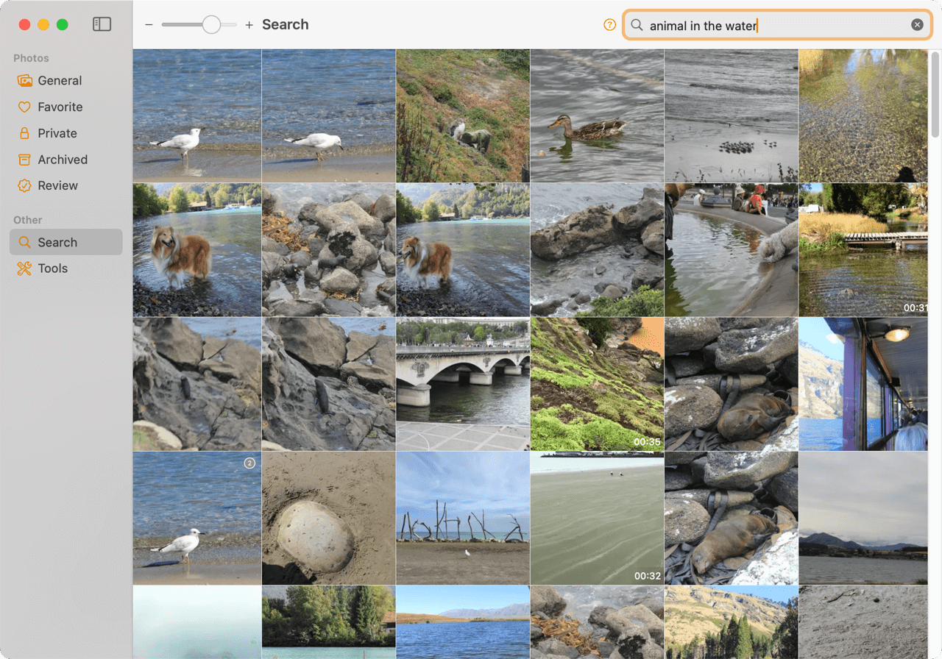
Task: Select Search in the sidebar
Action: (66, 242)
